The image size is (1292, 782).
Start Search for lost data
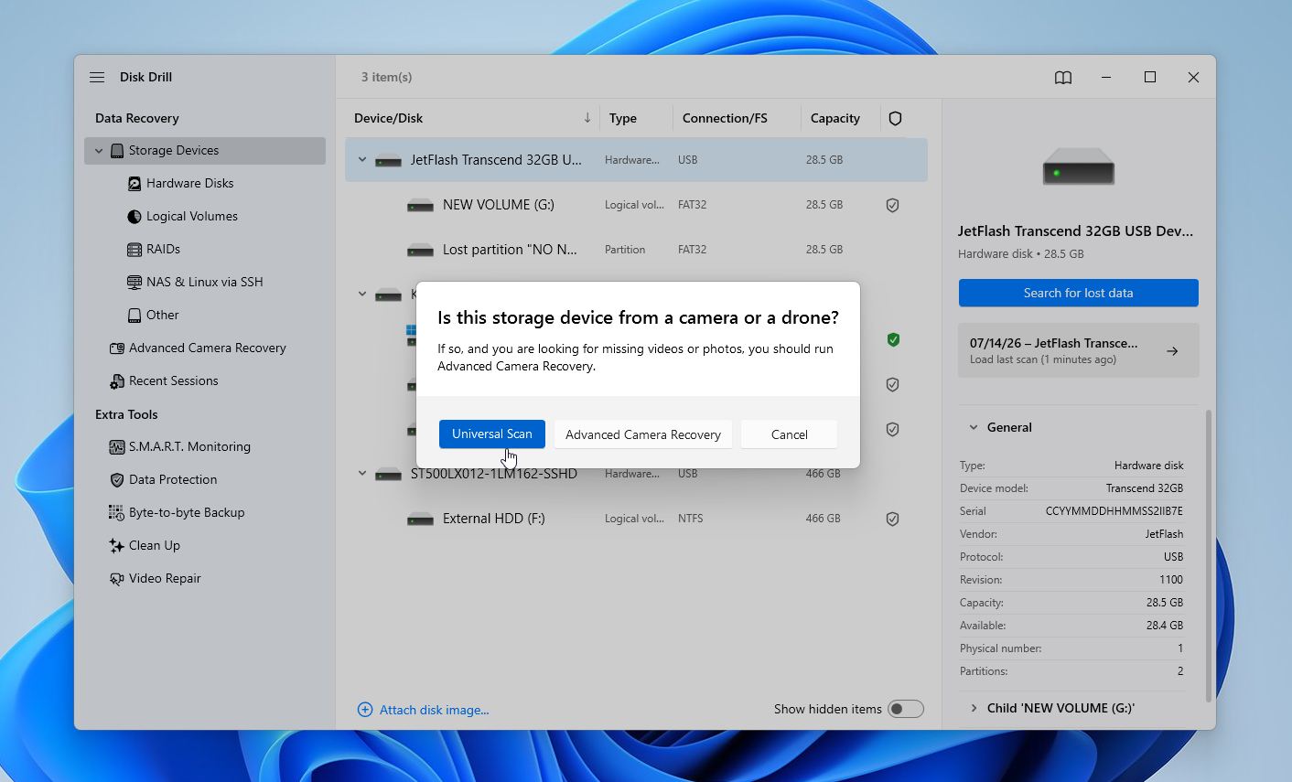[x=1078, y=293]
